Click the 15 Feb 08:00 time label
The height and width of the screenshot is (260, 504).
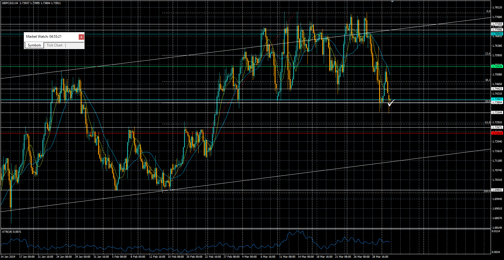click(x=176, y=257)
